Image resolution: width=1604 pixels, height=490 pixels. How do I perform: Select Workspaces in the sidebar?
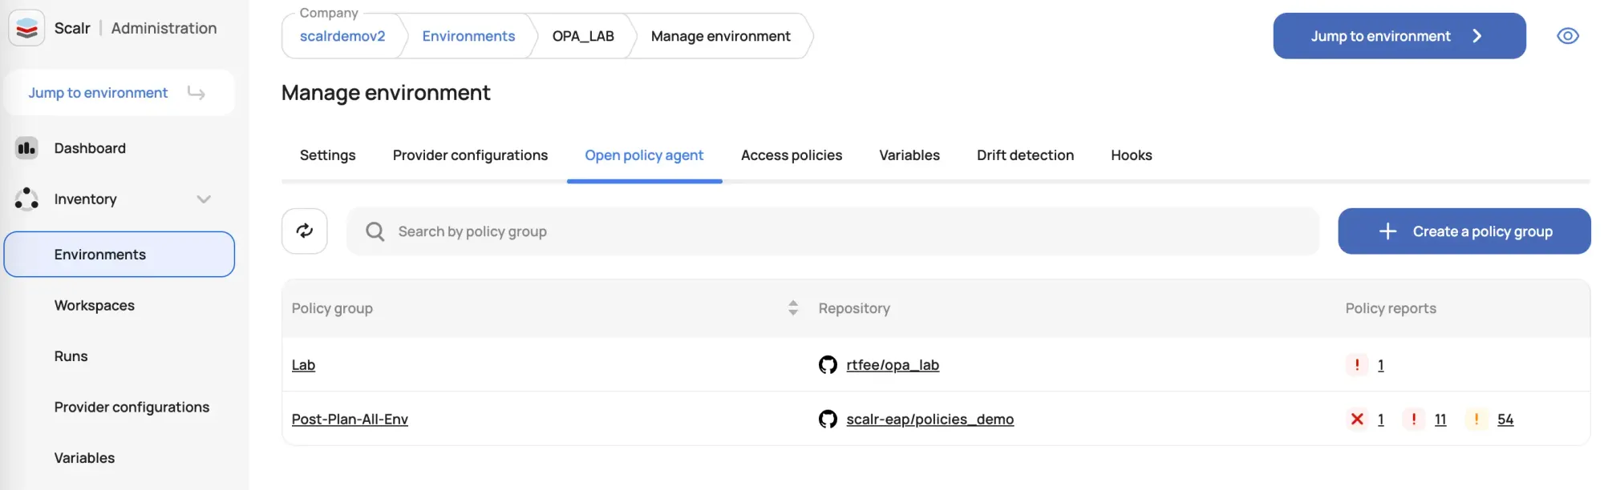pos(95,306)
